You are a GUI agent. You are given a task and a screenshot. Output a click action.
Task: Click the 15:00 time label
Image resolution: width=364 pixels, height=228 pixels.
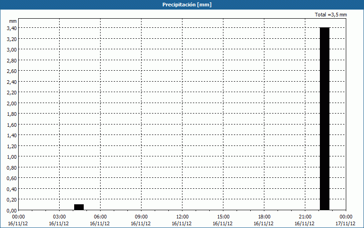tap(223, 217)
